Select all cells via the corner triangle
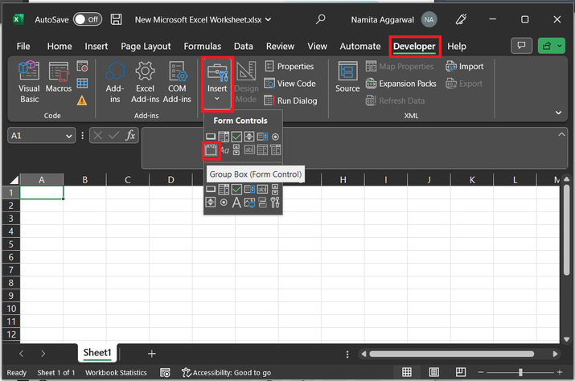This screenshot has width=575, height=381. point(14,180)
